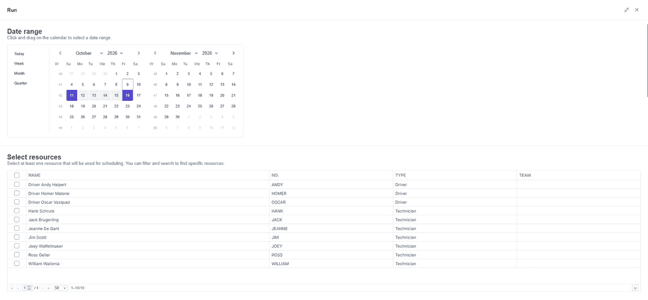The width and height of the screenshot is (648, 300).
Task: Choose the Quarter preset range
Action: click(21, 83)
